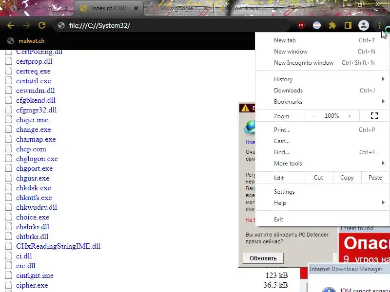Open the chajei.ime link
The width and height of the screenshot is (390, 292).
(x=32, y=120)
